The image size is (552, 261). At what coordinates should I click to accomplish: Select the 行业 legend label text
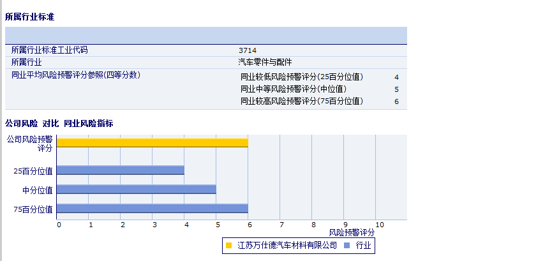pyautogui.click(x=363, y=245)
